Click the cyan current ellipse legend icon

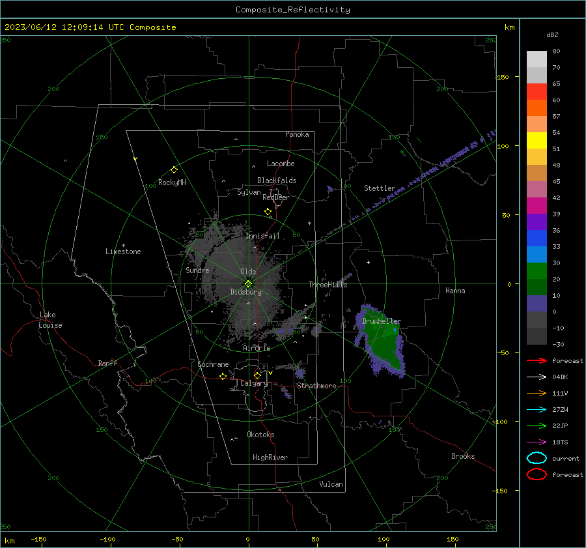(x=537, y=458)
